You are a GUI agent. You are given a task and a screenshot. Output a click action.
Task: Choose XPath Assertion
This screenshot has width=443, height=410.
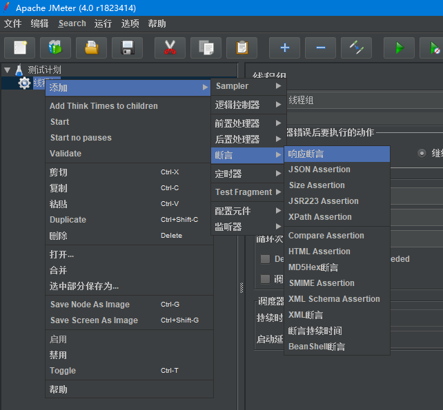pyautogui.click(x=337, y=216)
